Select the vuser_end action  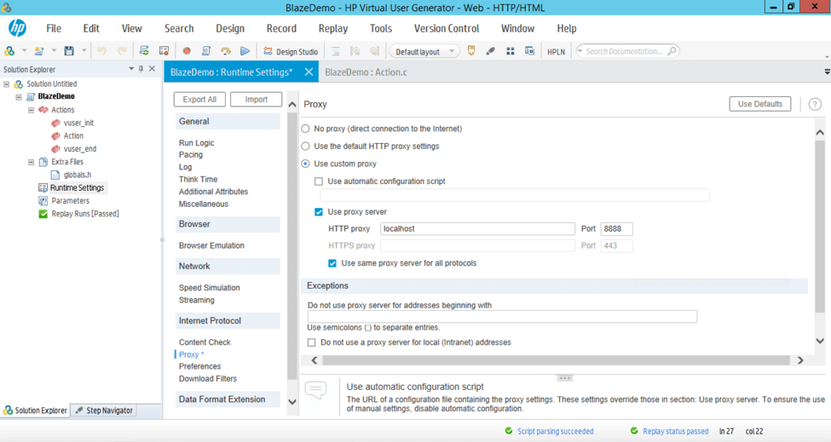coord(79,149)
